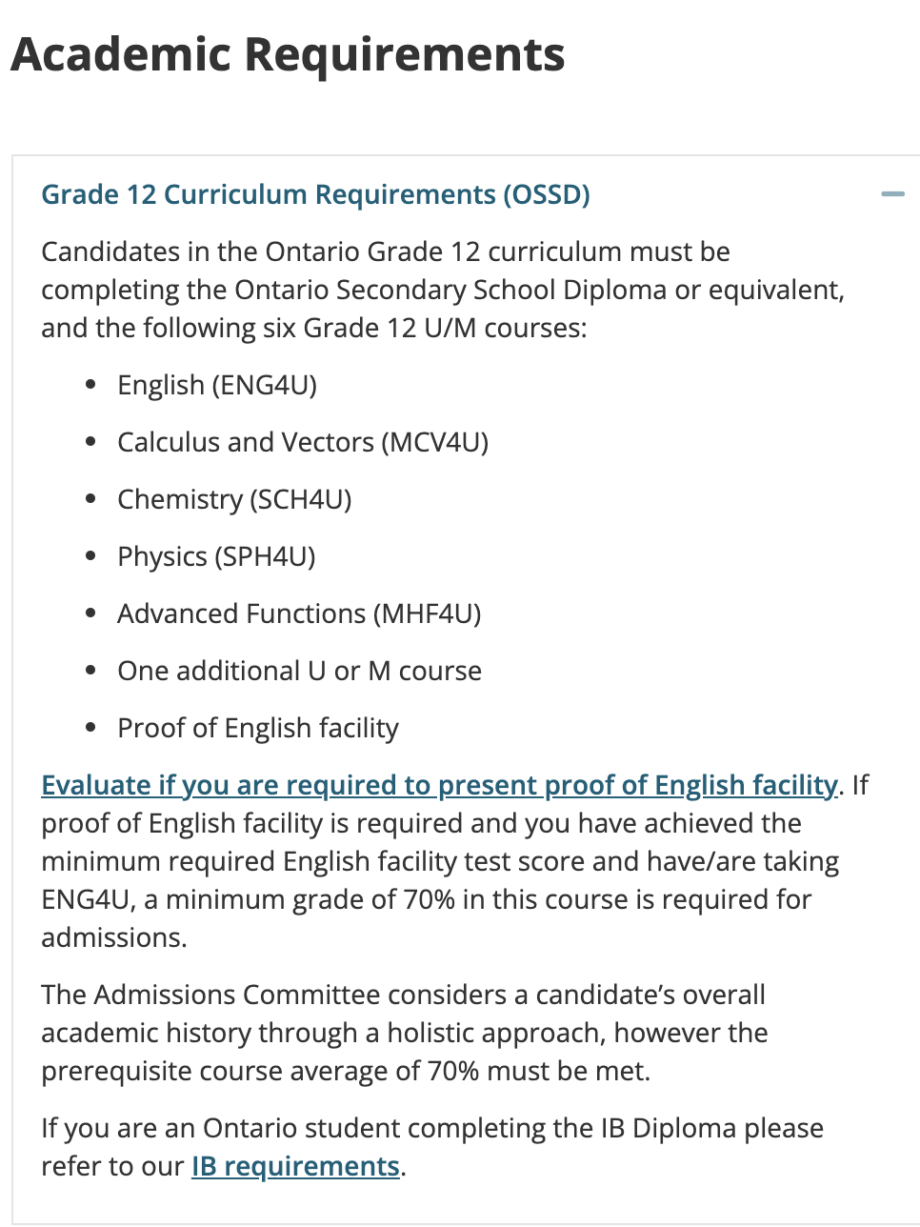Viewport: 920px width, 1227px height.
Task: Select the Chemistry (SCH4U) list item
Action: coord(234,499)
